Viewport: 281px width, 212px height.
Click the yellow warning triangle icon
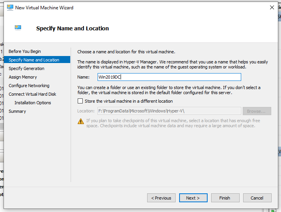coord(81,121)
